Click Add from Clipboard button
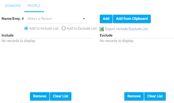This screenshot has width=174, height=103. coord(132,19)
